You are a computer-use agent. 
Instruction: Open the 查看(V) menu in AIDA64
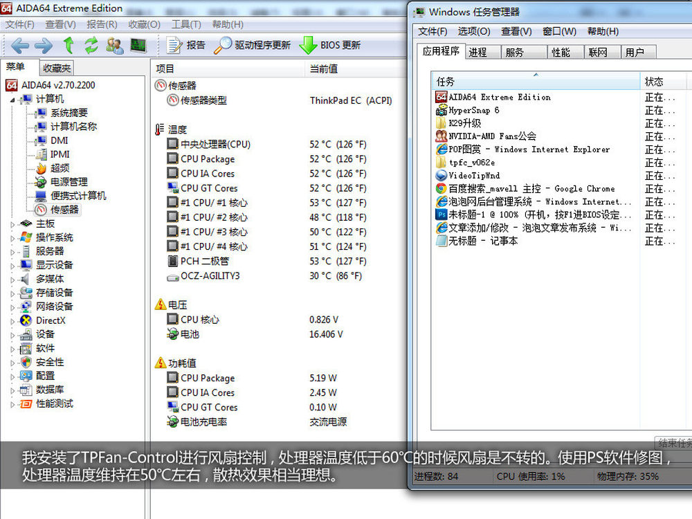click(60, 25)
